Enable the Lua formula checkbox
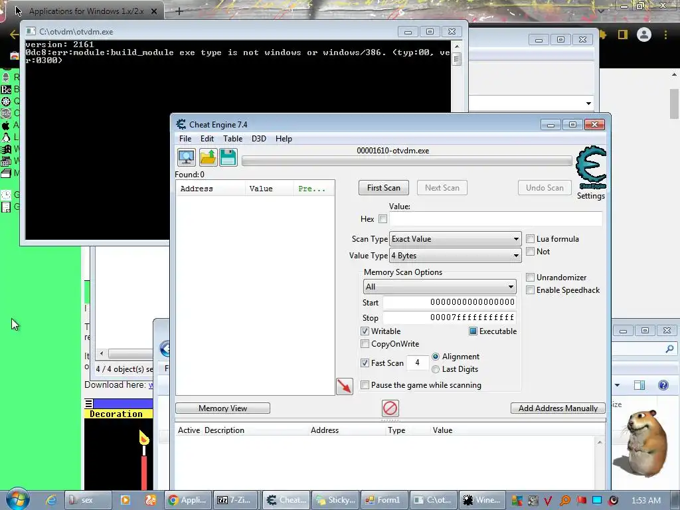 pyautogui.click(x=530, y=239)
